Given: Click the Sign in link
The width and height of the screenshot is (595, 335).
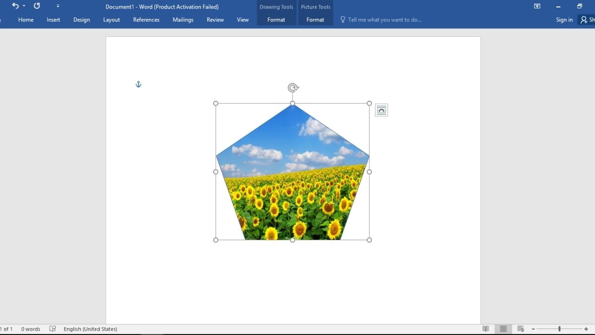Looking at the screenshot, I should [x=564, y=20].
